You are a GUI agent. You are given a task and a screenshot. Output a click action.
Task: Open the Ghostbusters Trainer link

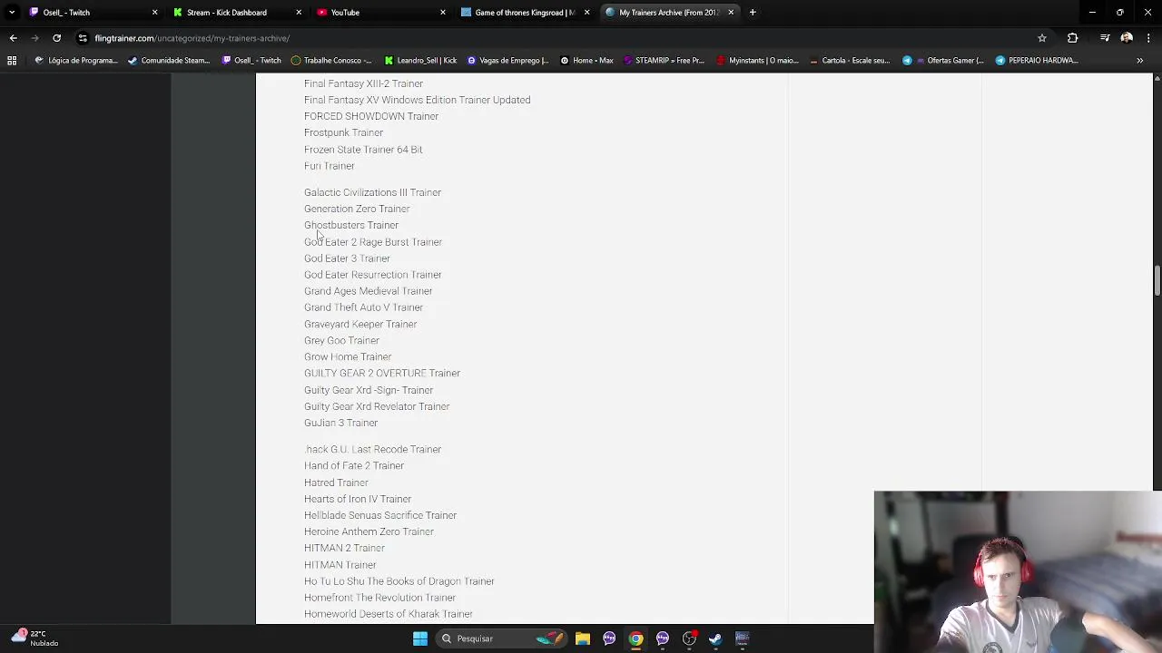(351, 225)
